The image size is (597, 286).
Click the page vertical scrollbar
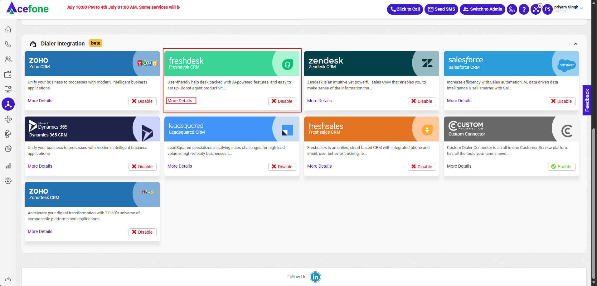(594, 204)
